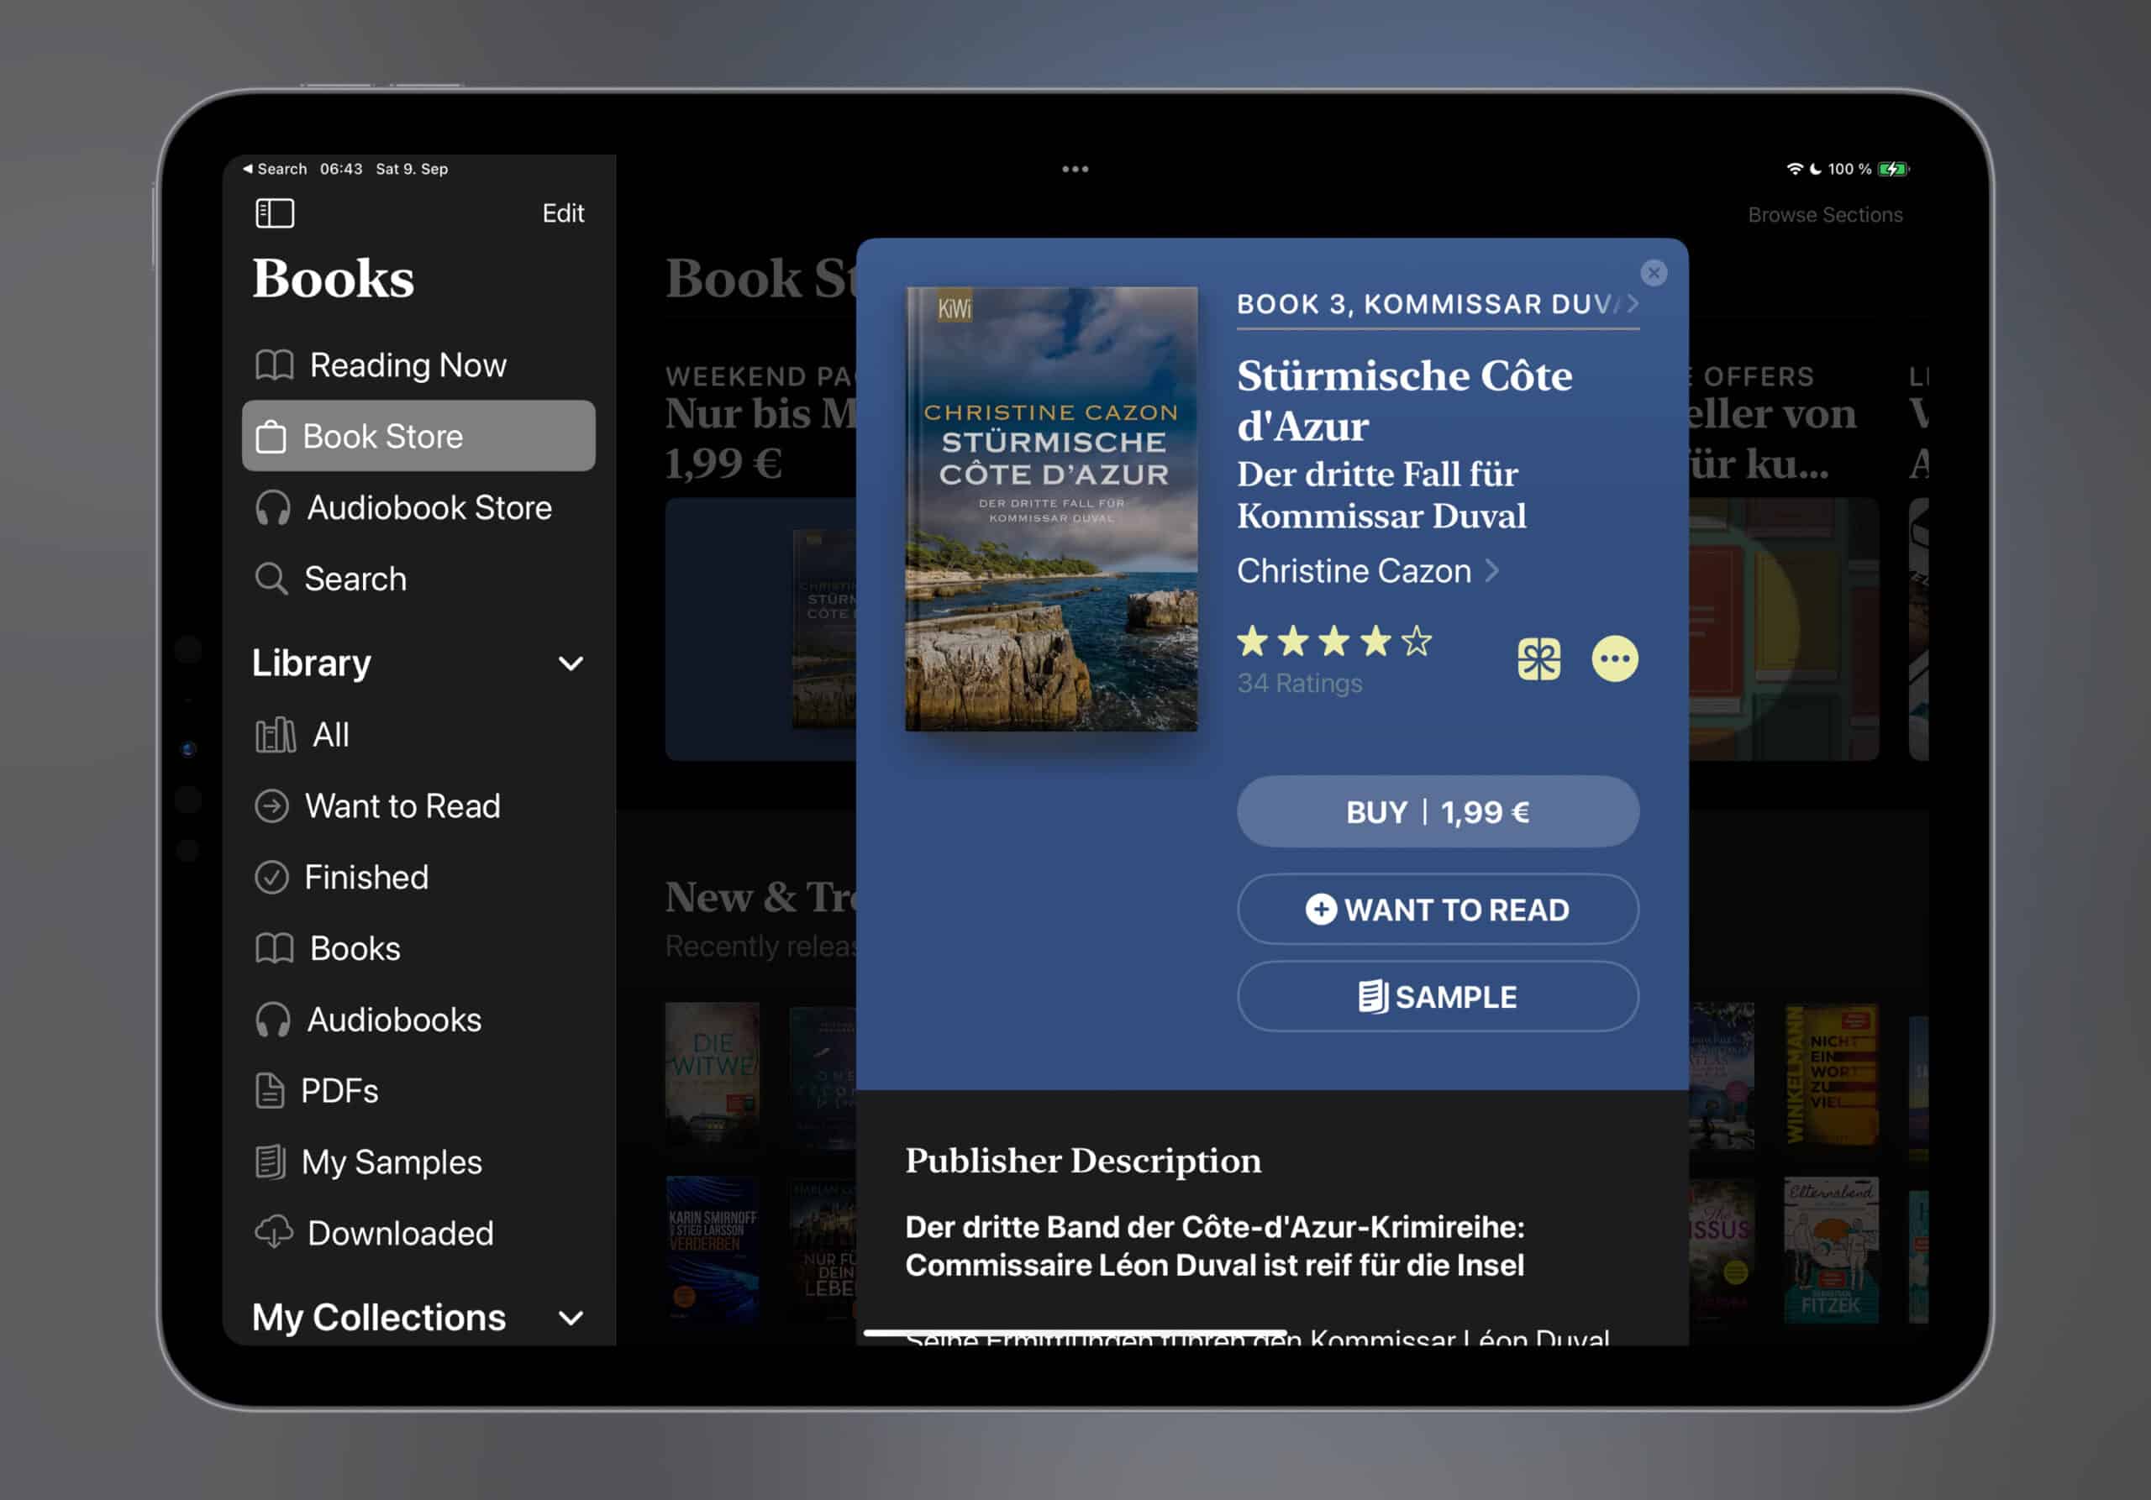Tap Edit in the Books sidebar
The image size is (2151, 1500).
pos(563,213)
